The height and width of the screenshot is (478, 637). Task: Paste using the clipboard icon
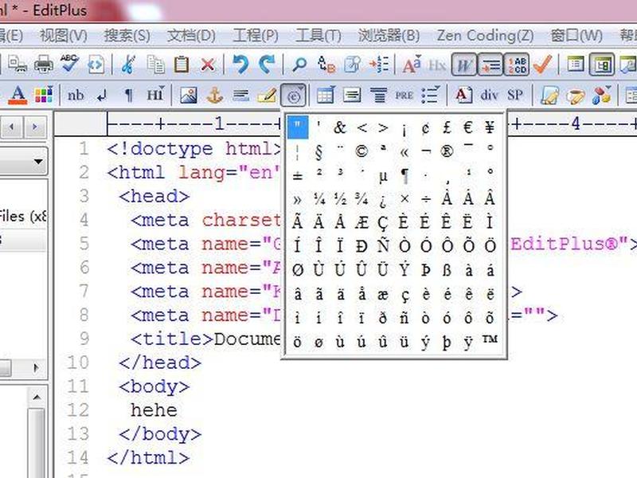click(182, 65)
